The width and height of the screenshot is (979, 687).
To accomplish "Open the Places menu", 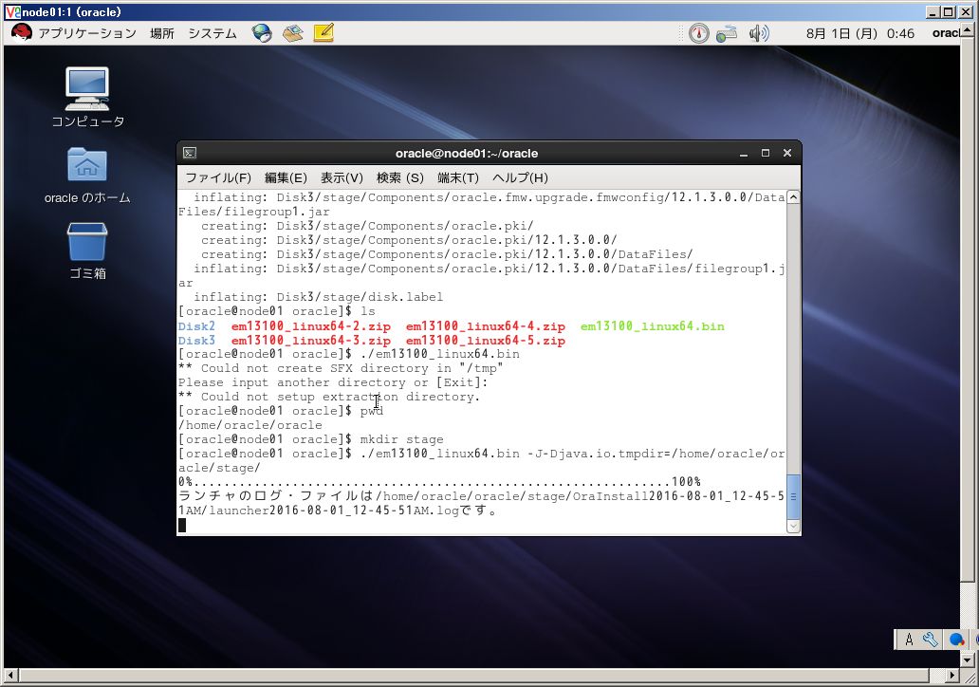I will pos(161,33).
